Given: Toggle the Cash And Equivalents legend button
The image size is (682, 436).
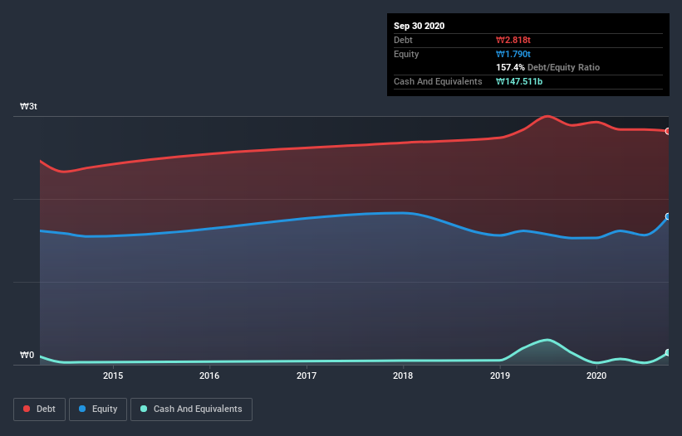Looking at the screenshot, I should [x=191, y=409].
